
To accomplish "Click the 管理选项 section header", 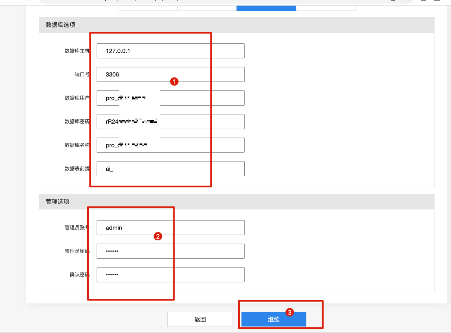I will [x=58, y=201].
